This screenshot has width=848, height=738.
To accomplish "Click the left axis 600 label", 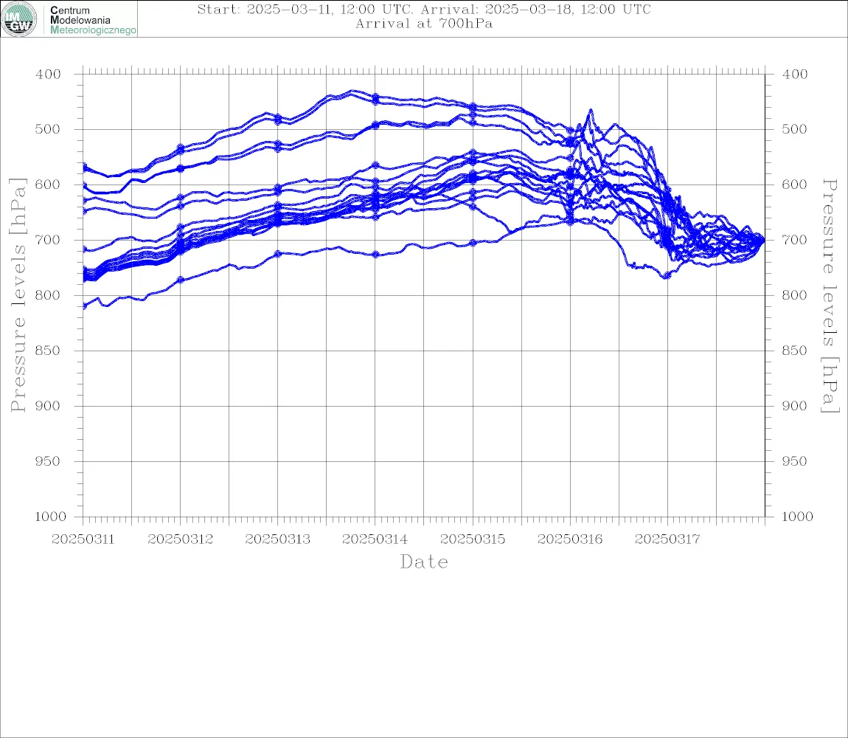I will pyautogui.click(x=48, y=184).
